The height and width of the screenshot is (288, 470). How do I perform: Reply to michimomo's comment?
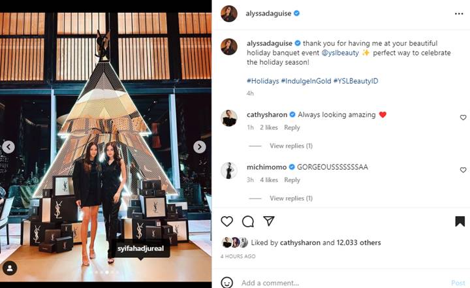pyautogui.click(x=292, y=180)
